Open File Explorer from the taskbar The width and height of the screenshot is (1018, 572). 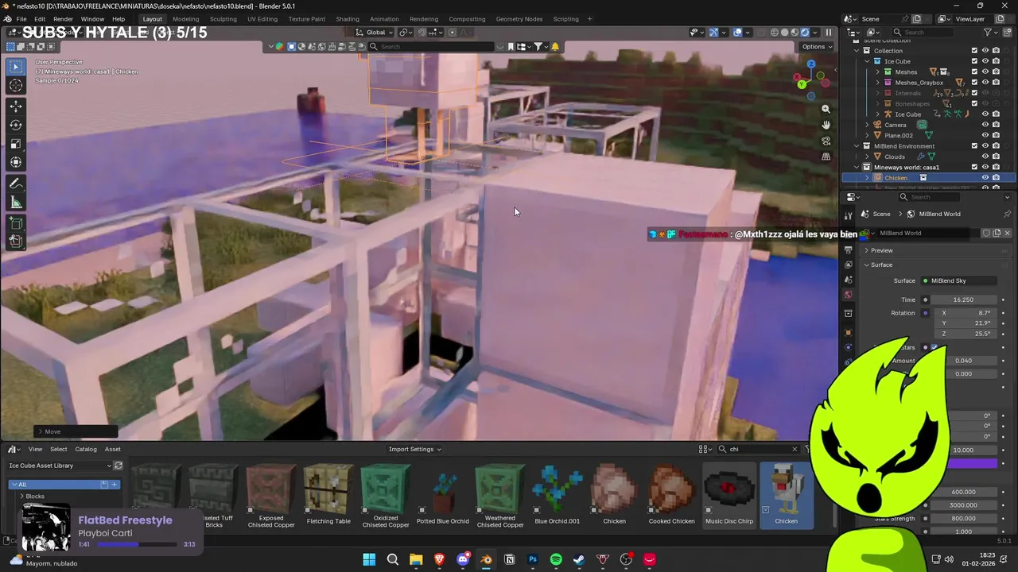click(416, 559)
